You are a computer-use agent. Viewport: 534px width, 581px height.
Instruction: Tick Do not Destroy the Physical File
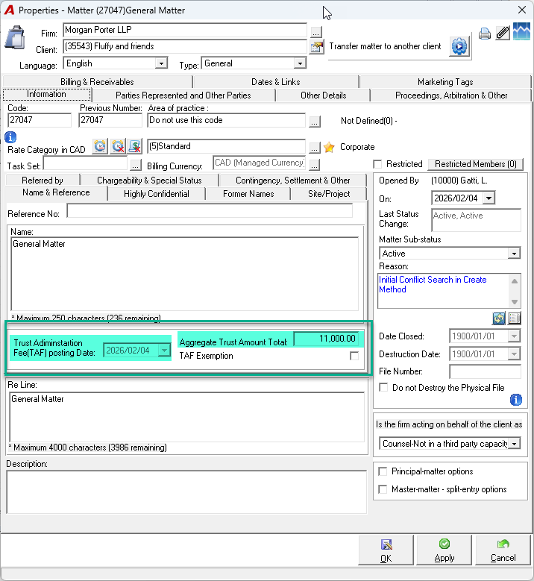coord(383,388)
